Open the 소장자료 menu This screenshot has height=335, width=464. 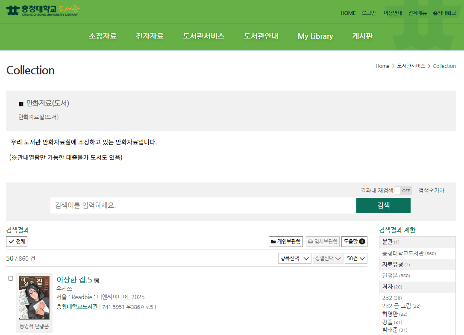[x=103, y=36]
